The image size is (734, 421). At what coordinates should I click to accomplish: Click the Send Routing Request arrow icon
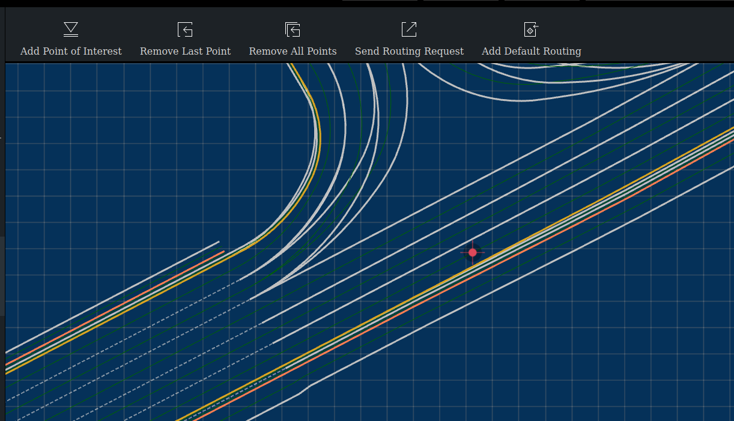click(409, 29)
